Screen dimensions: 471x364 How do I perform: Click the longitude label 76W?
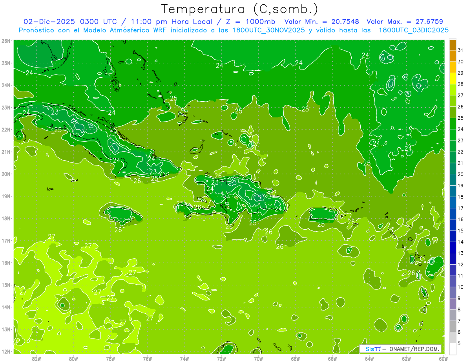point(148,358)
